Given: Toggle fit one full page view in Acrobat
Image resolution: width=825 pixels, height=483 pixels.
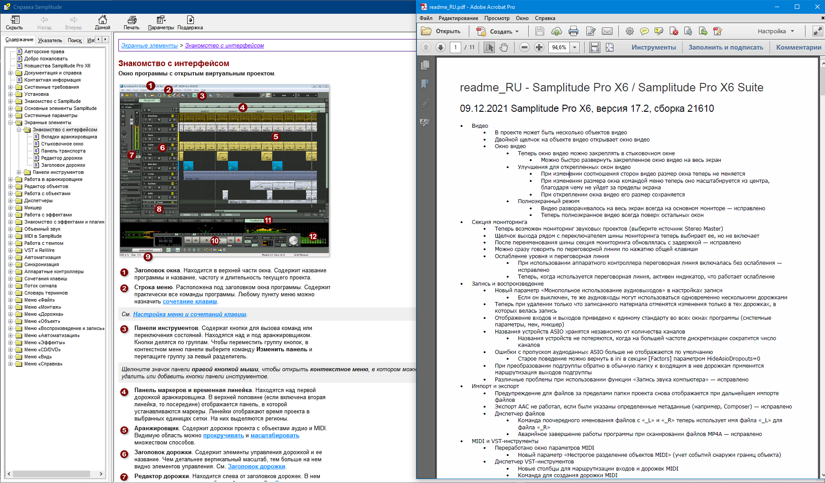Looking at the screenshot, I should [610, 47].
